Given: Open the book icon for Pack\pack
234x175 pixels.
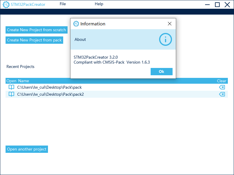Looking at the screenshot, I should click(x=11, y=87).
